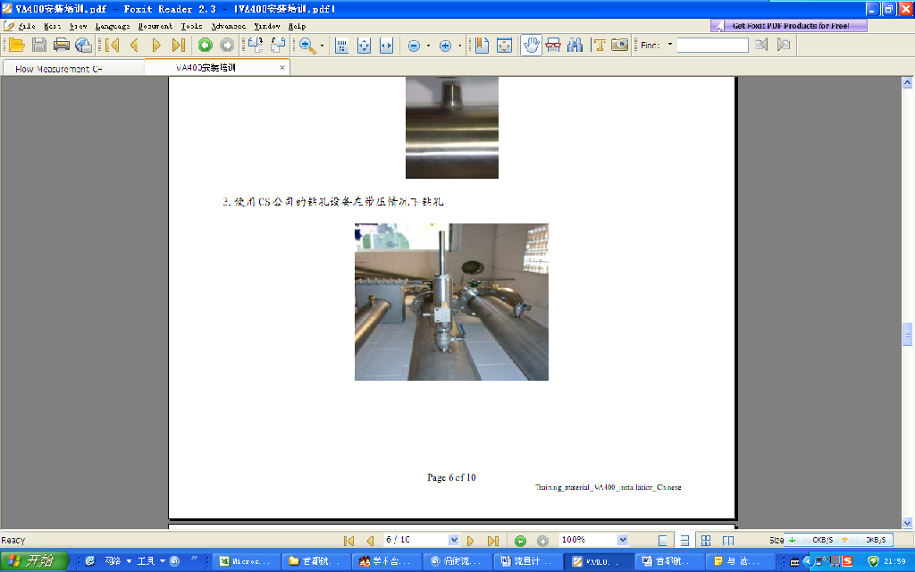Open the Tools menu

191,26
